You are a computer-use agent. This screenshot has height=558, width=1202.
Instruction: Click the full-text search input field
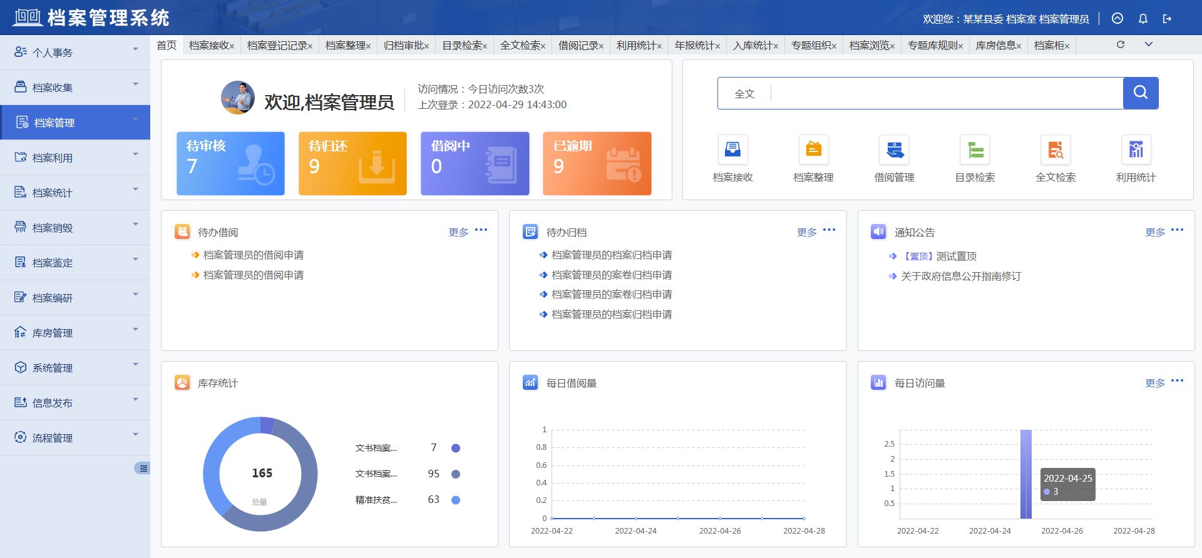pos(947,93)
